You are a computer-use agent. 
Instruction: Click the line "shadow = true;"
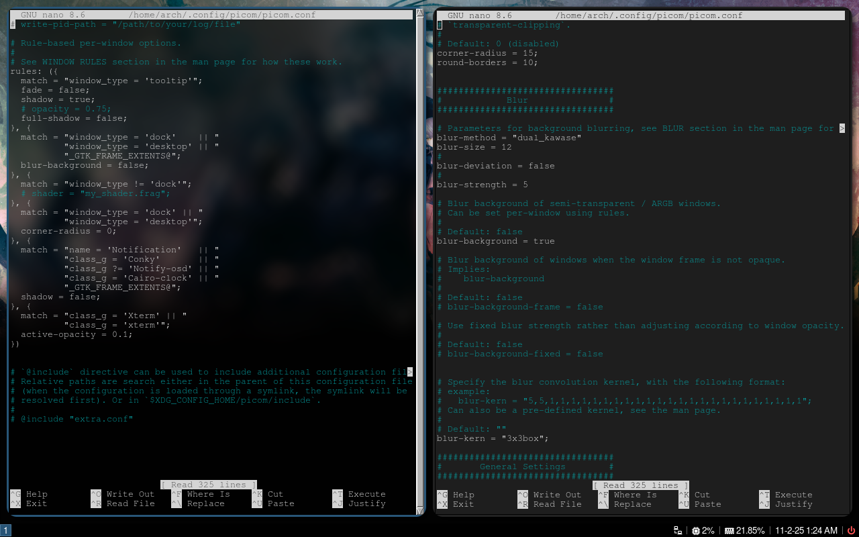[x=58, y=99]
